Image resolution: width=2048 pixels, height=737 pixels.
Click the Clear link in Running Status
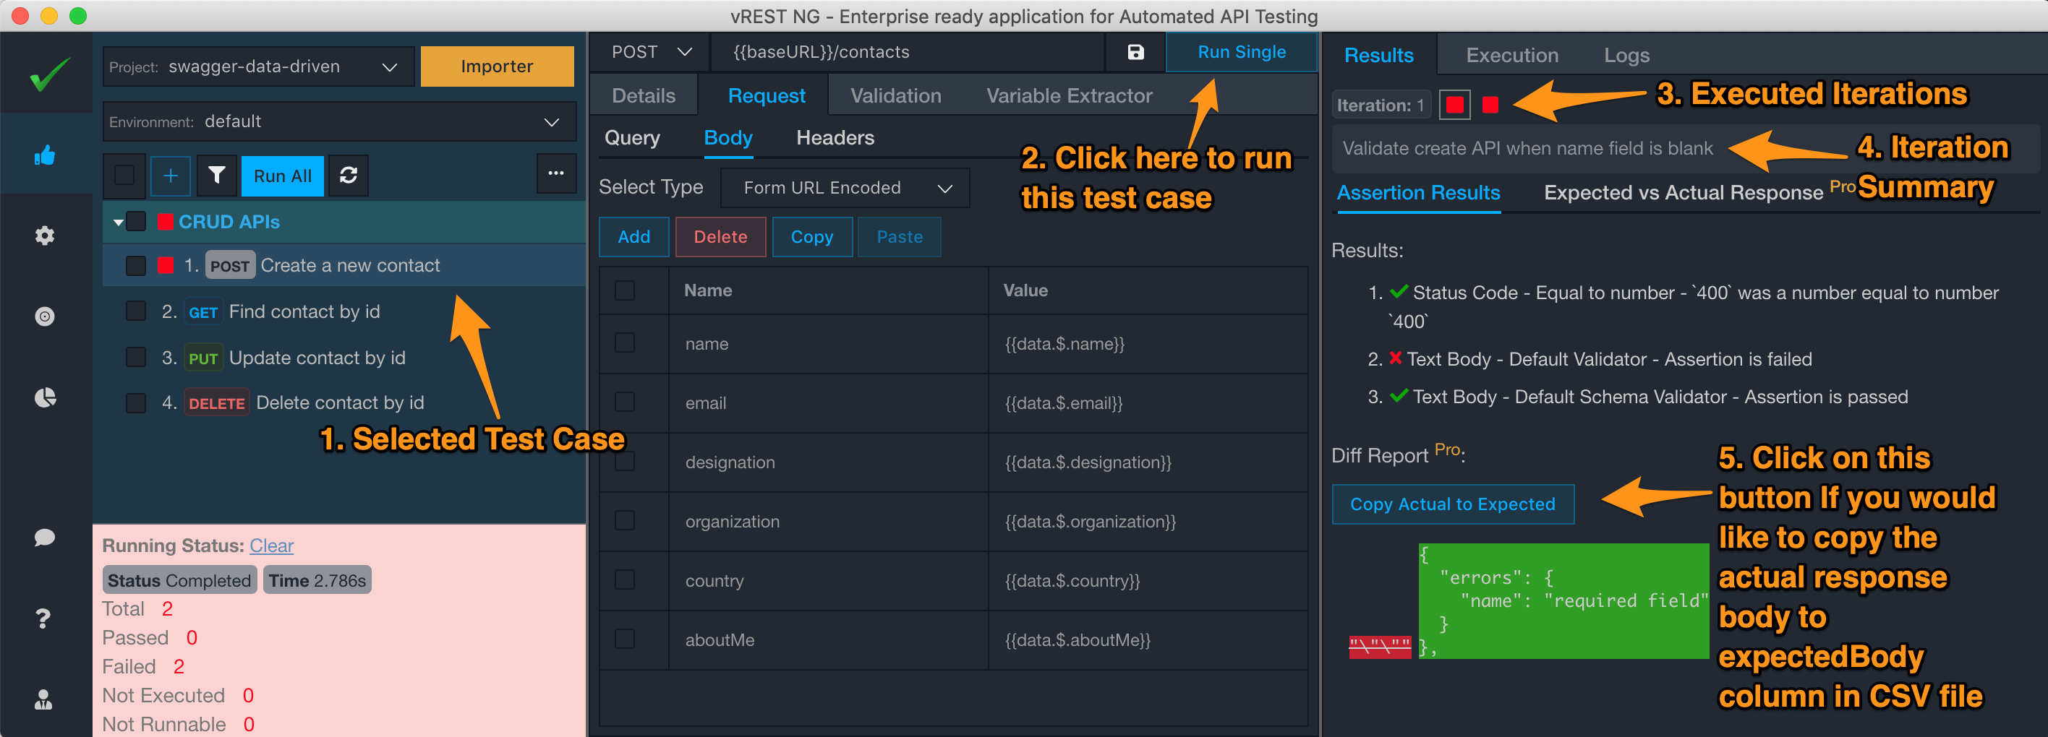pos(271,546)
